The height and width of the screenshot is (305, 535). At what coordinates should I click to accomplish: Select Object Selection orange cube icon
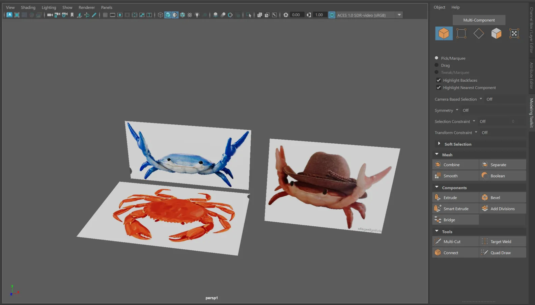[x=444, y=33]
